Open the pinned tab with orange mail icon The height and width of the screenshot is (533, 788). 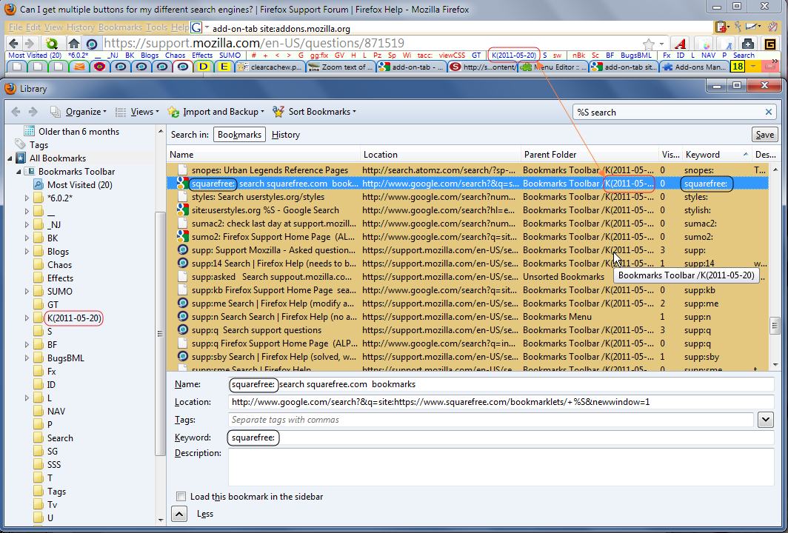[x=79, y=67]
